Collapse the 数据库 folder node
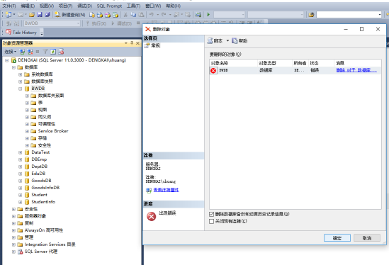 pyautogui.click(x=13, y=67)
